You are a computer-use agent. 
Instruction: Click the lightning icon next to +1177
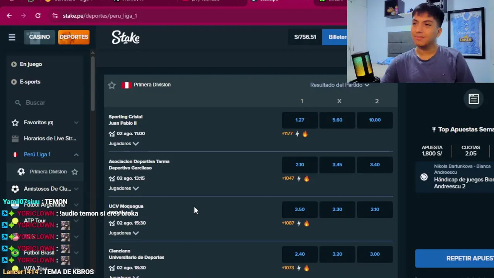(x=297, y=134)
